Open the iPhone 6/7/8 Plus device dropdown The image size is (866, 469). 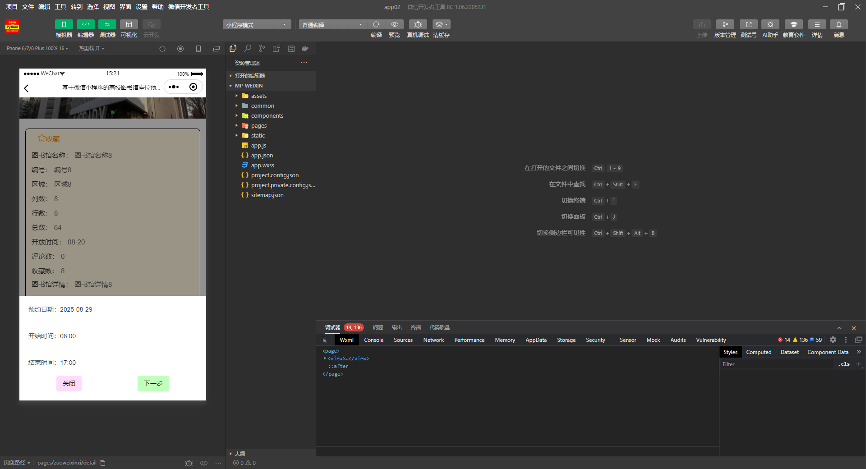(x=37, y=48)
